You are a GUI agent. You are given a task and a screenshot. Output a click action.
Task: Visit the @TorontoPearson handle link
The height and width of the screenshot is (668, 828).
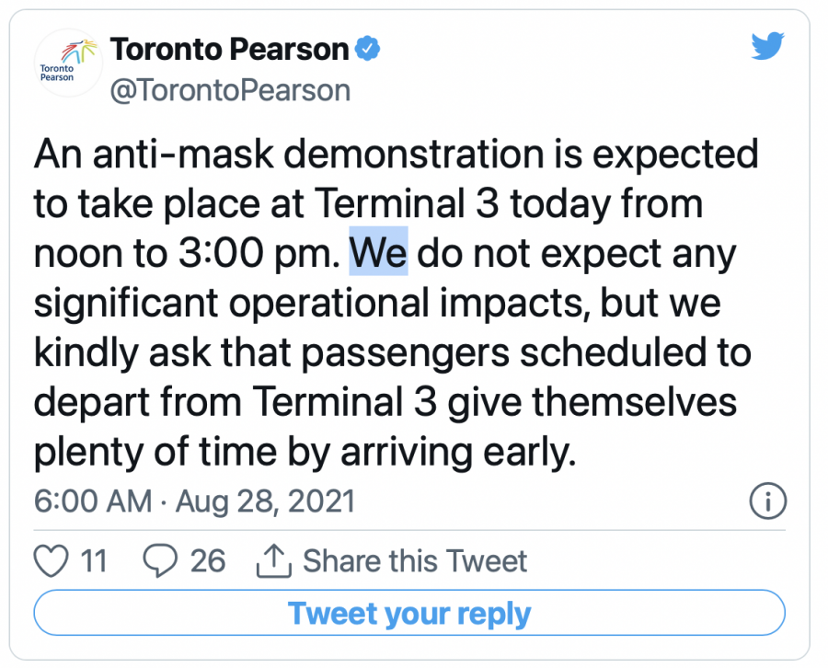click(x=230, y=90)
